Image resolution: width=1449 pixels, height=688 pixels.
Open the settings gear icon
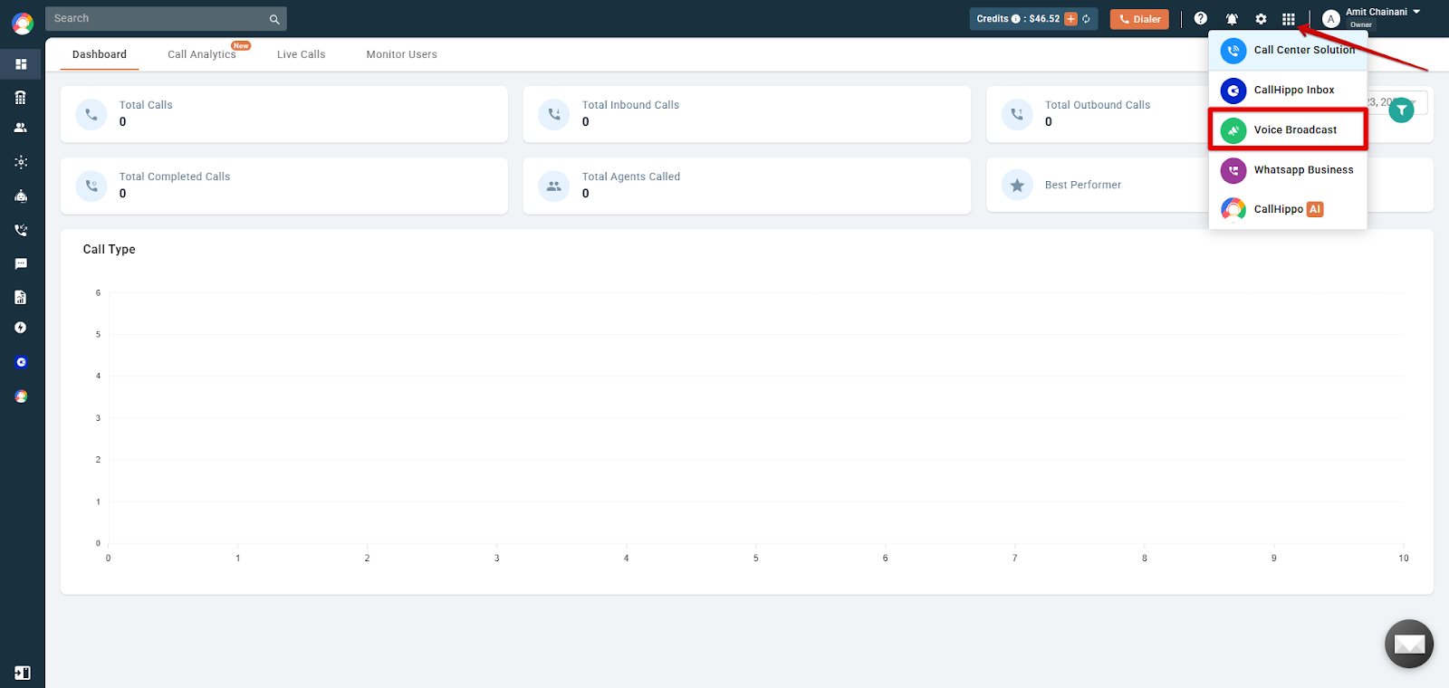(x=1261, y=19)
